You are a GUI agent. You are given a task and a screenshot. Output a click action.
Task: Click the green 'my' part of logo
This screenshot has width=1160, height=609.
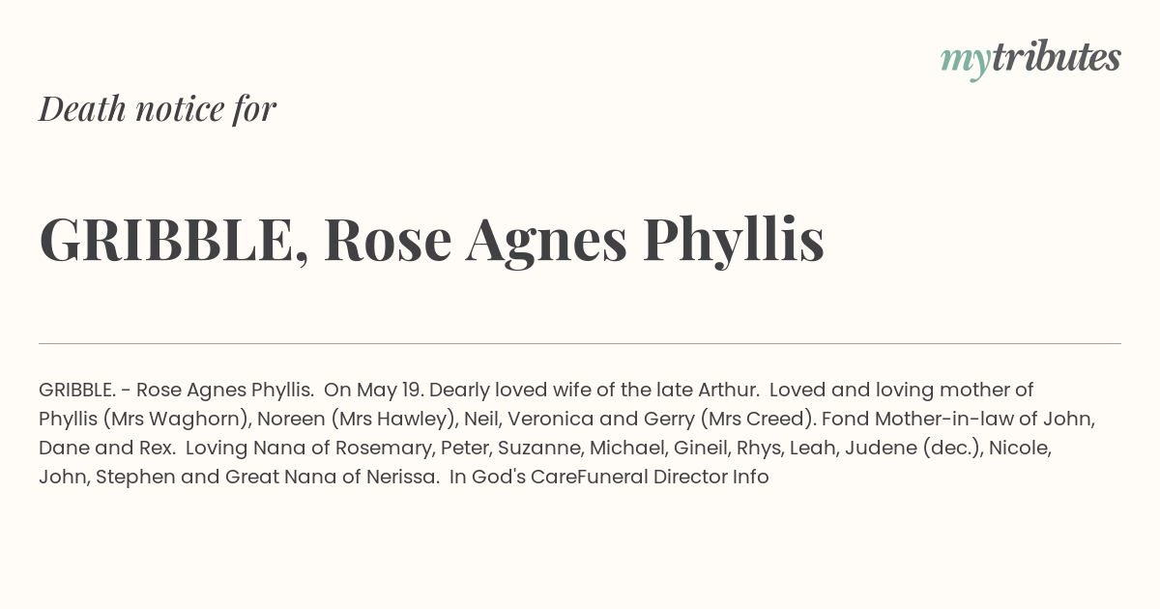tap(966, 63)
